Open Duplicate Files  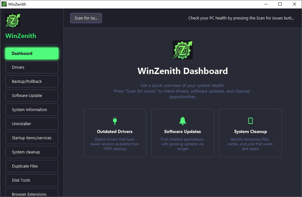tap(32, 166)
